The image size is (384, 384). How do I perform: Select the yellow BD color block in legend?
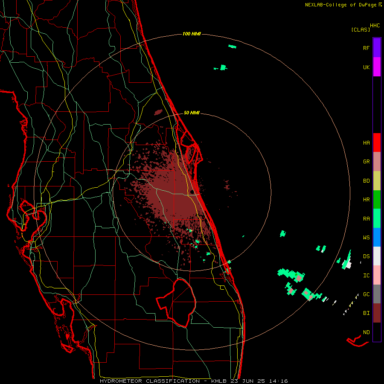[x=377, y=180]
